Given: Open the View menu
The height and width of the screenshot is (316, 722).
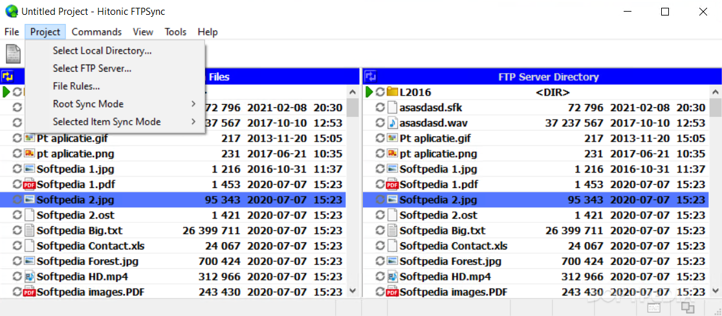Looking at the screenshot, I should [x=143, y=32].
